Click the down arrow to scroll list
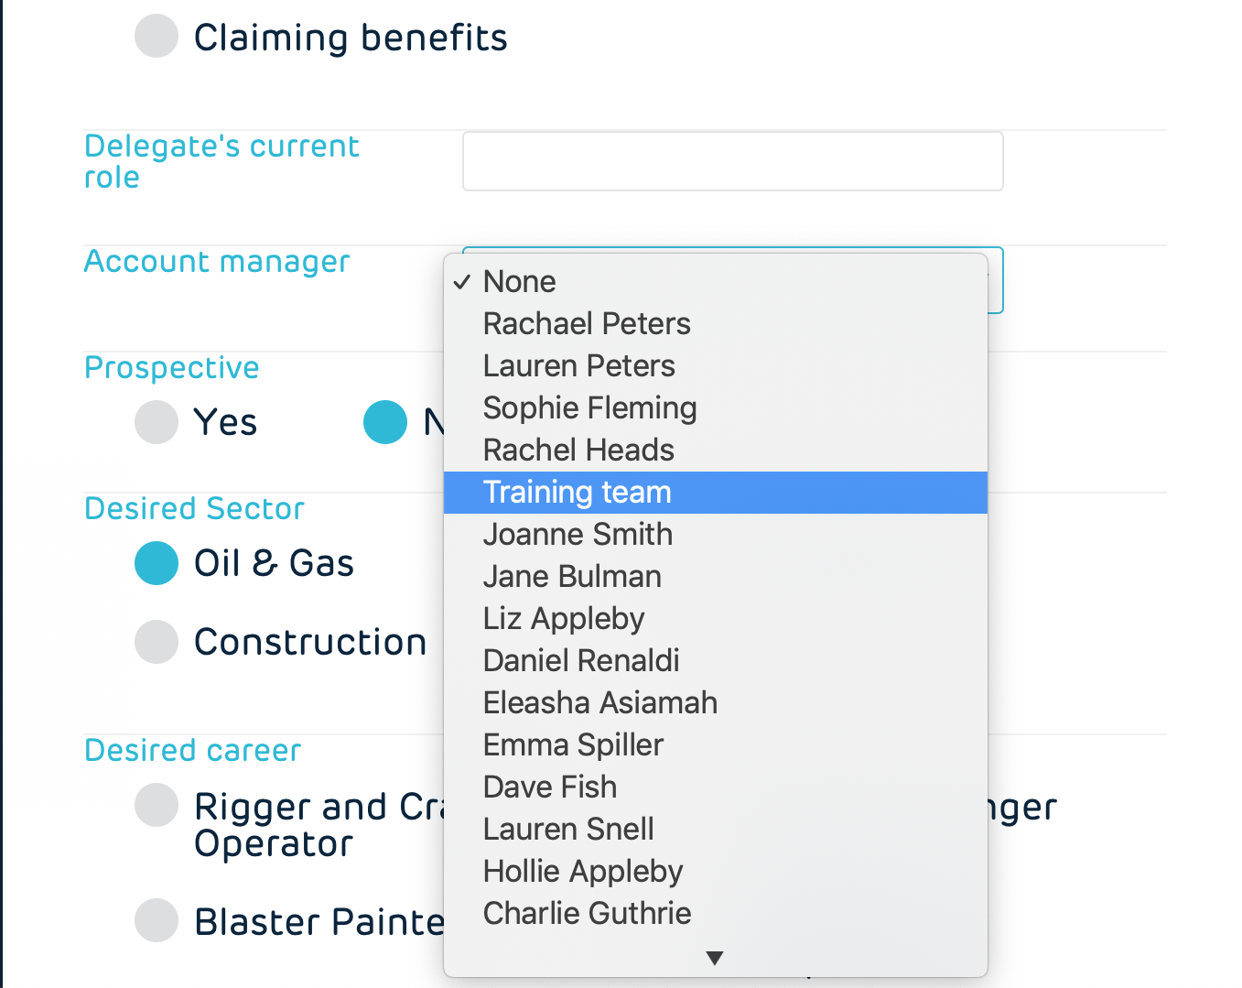 (715, 958)
